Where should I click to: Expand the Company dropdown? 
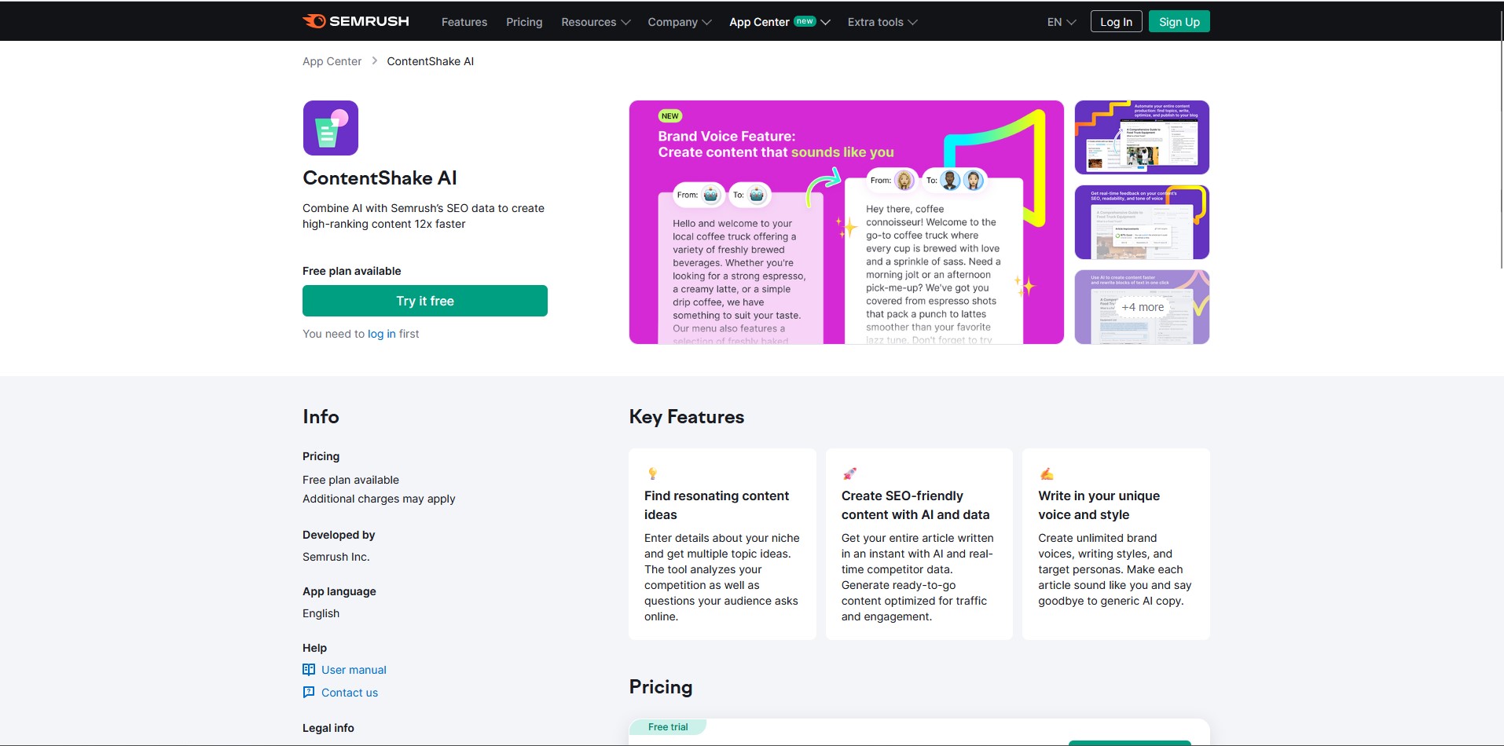tap(680, 22)
